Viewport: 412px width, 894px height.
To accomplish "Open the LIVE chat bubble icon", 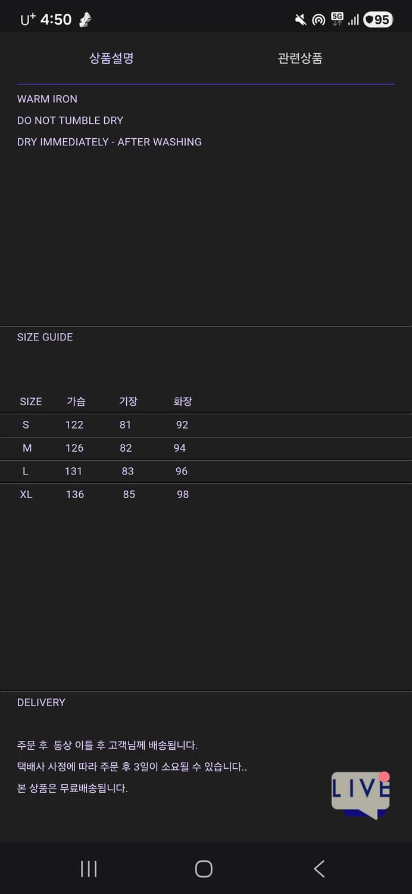I will point(360,793).
